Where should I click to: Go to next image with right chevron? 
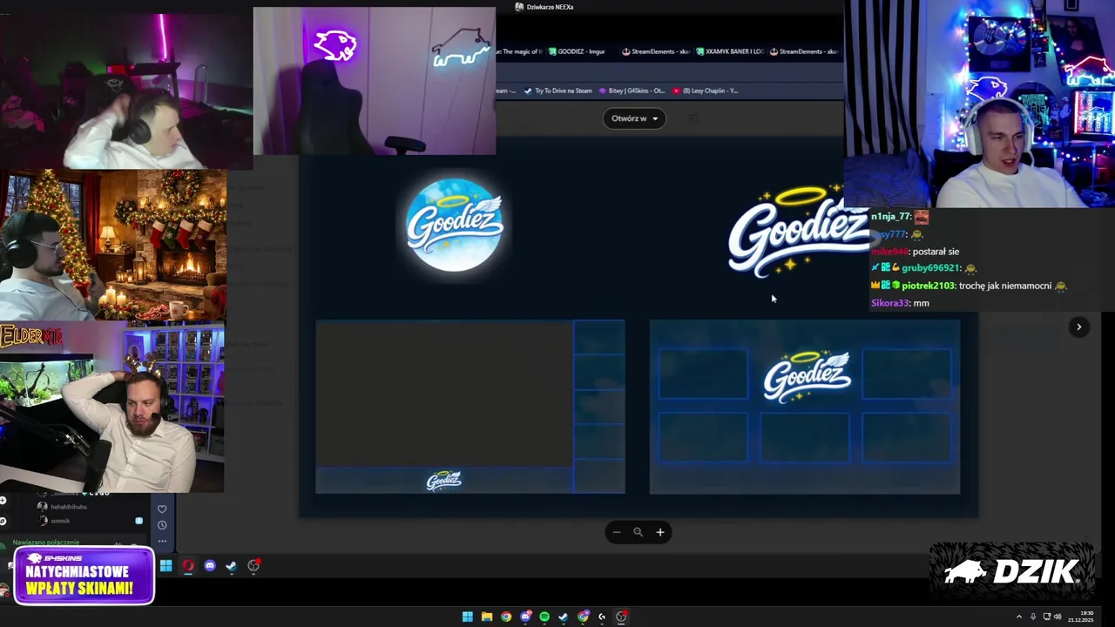click(1078, 327)
